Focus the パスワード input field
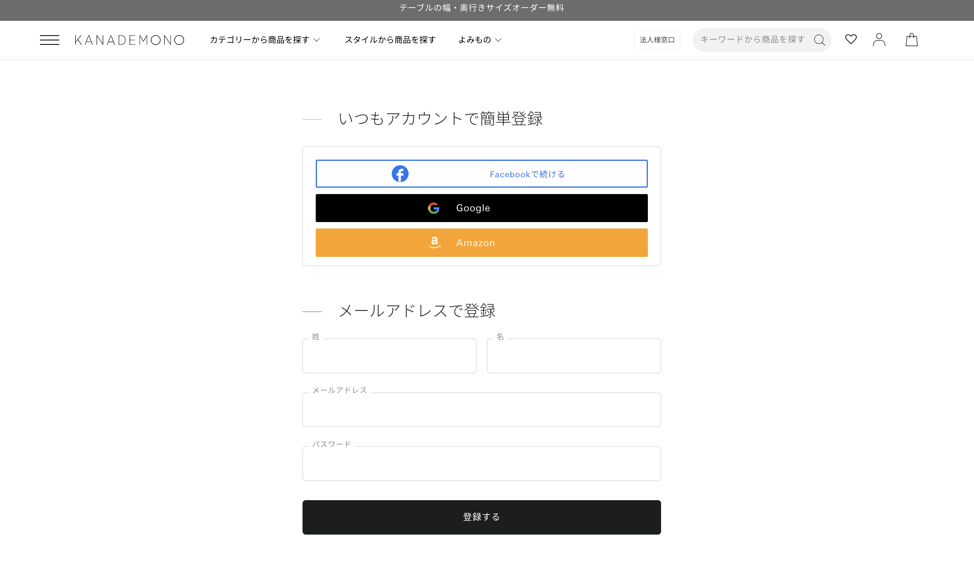Viewport: 974px width, 581px height. point(481,463)
